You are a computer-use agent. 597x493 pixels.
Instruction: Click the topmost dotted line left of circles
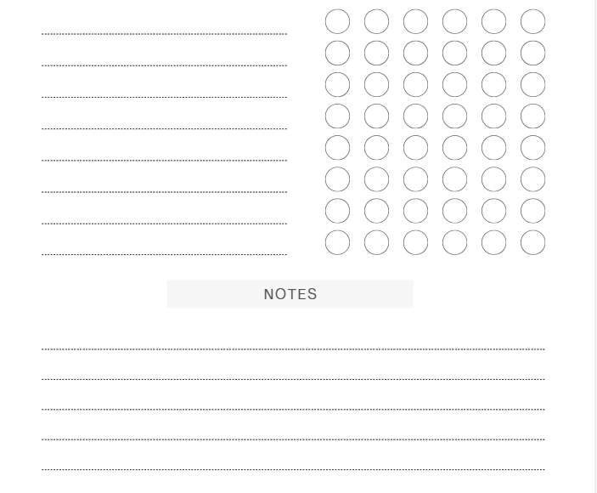tap(164, 34)
